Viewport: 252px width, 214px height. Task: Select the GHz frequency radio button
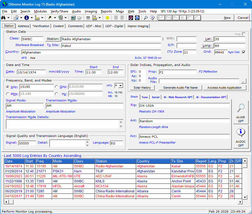click(57, 87)
